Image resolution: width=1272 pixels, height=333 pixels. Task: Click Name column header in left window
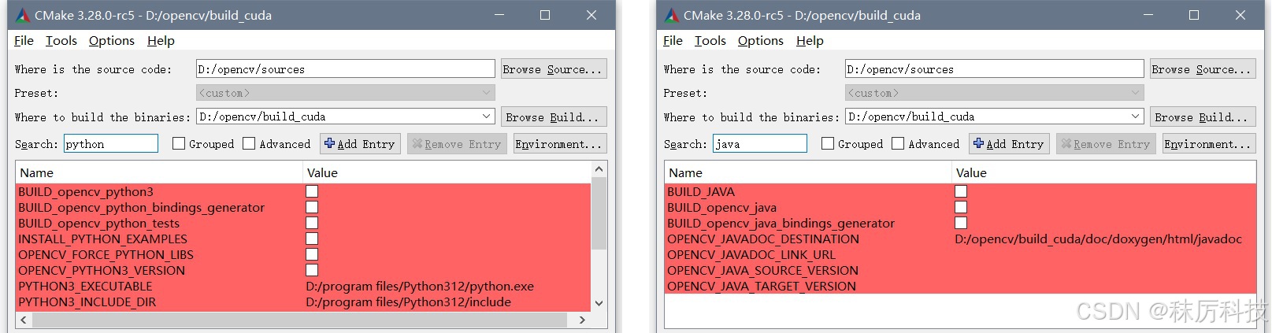[159, 172]
